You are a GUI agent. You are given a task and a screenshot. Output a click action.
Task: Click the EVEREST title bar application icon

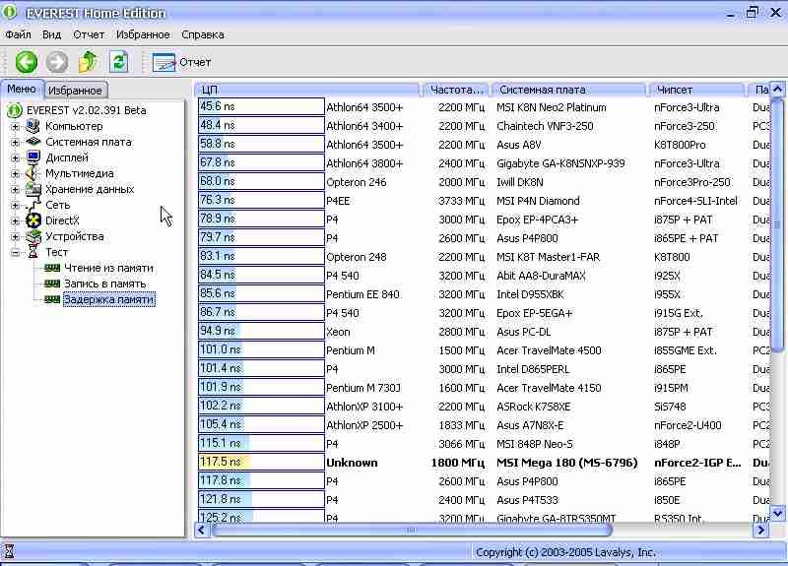pos(9,12)
